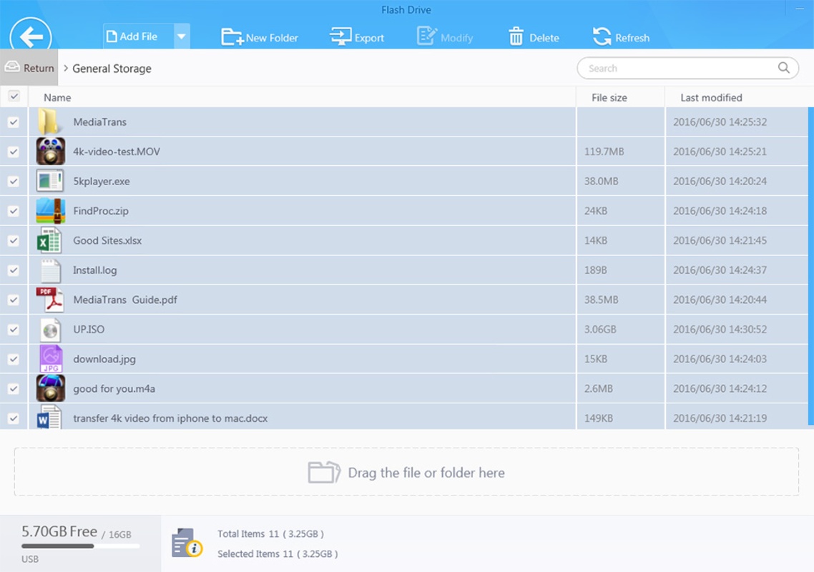Screen dimensions: 814x572
Task: Sort by the File size column header
Action: (x=609, y=97)
